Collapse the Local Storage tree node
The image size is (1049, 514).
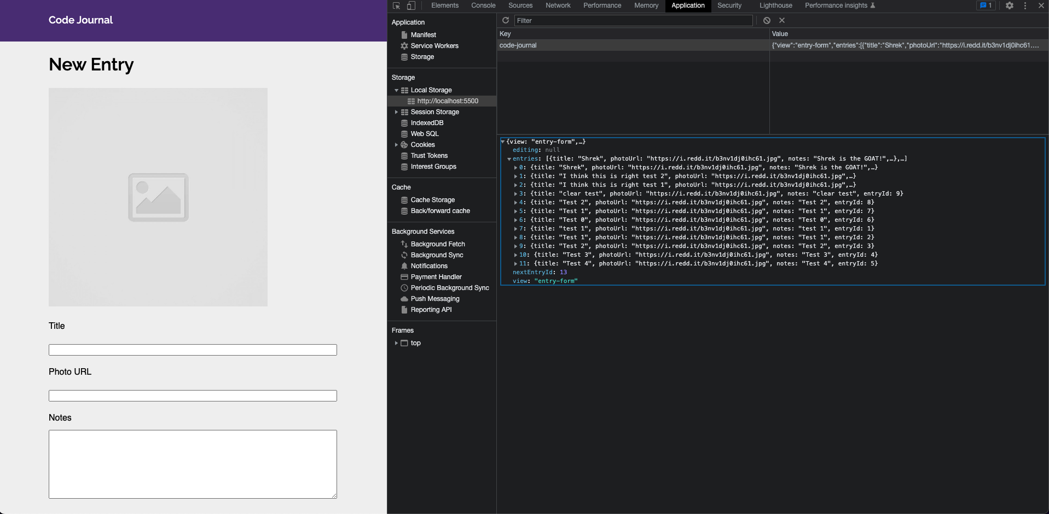[396, 90]
